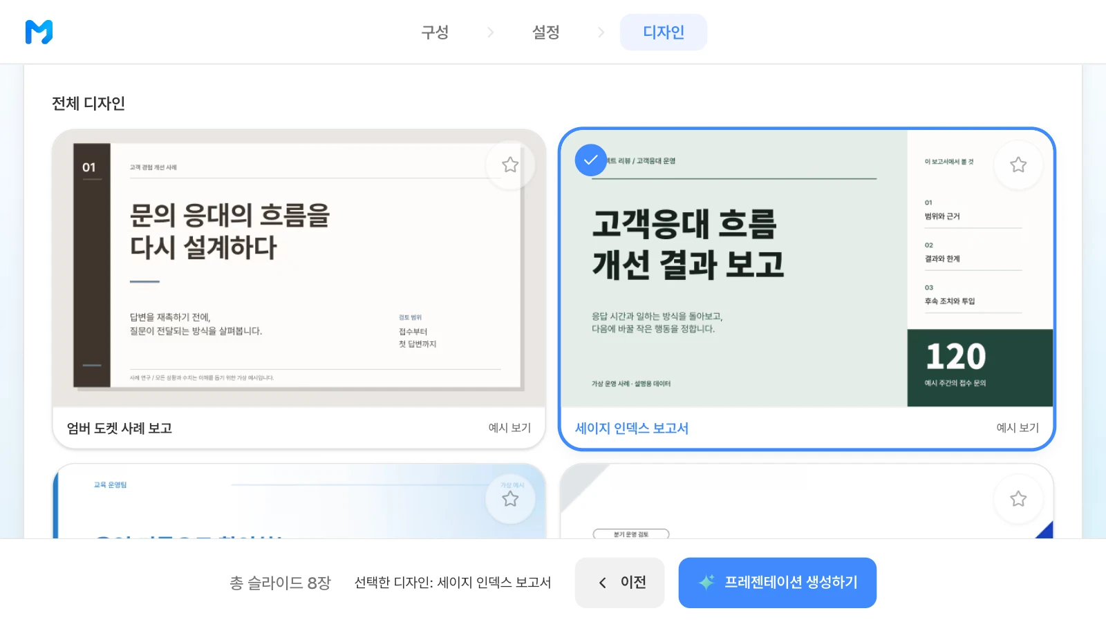
Task: Star the 분기 운영 검토 design card
Action: point(1018,498)
